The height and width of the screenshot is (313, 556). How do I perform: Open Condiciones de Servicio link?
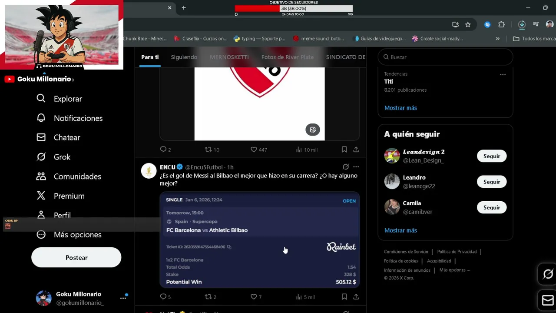[406, 252]
